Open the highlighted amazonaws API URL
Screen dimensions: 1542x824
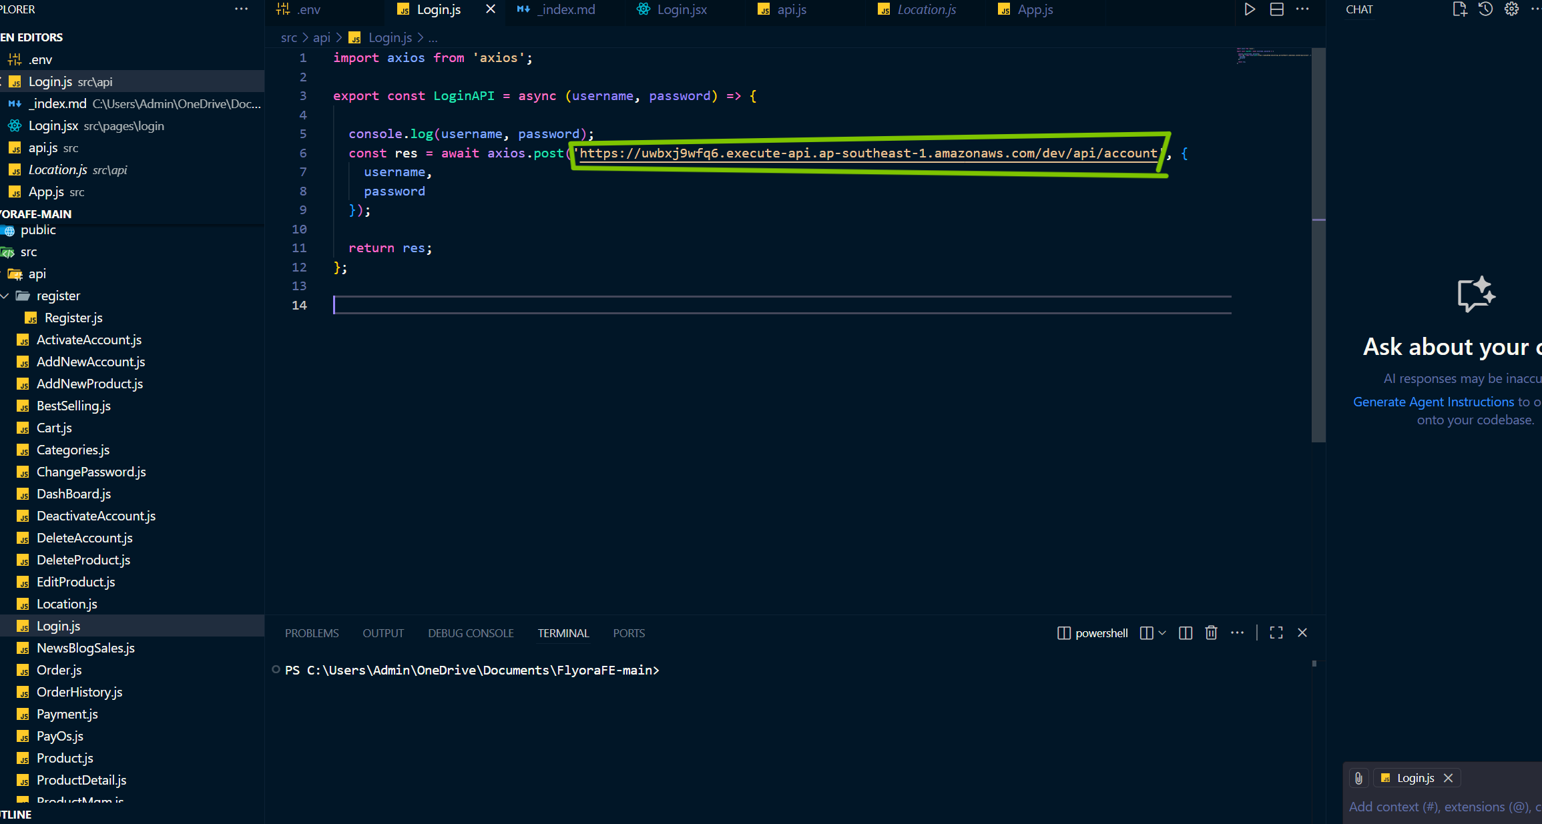point(868,153)
